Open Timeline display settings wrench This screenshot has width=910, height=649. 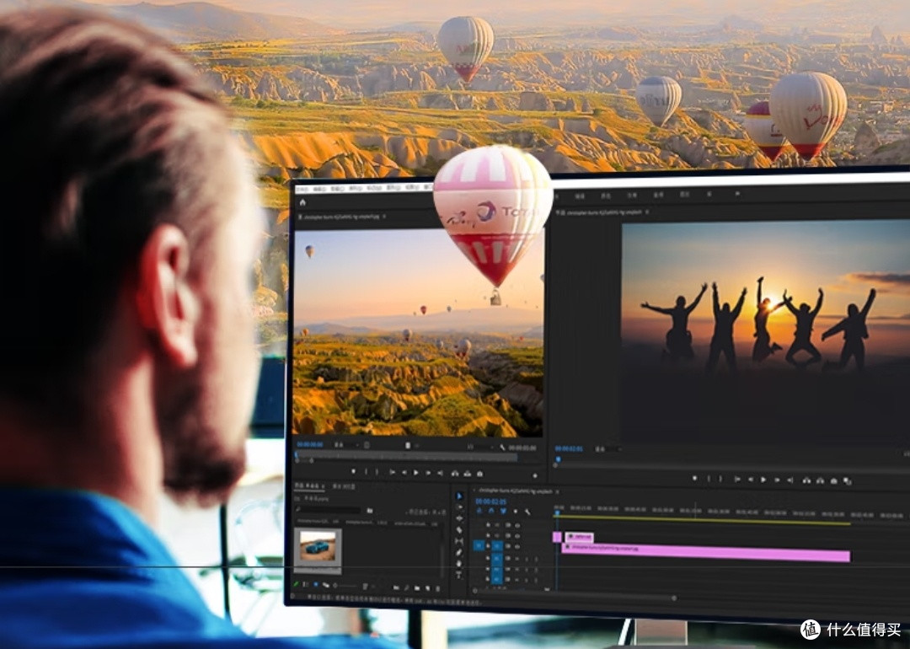pos(527,512)
